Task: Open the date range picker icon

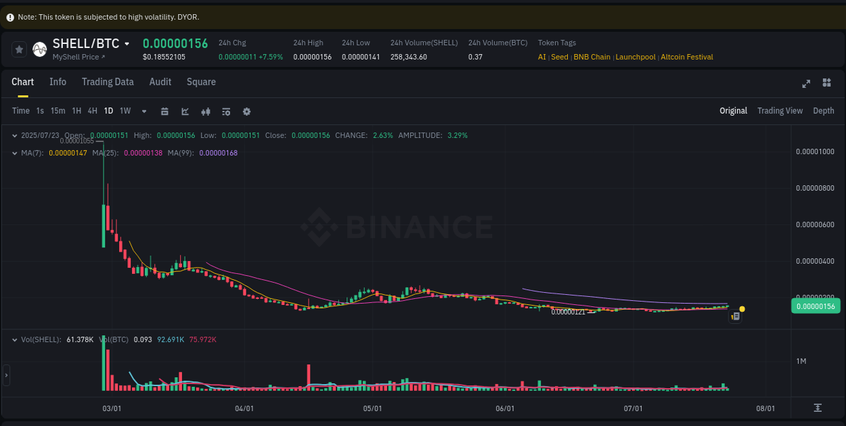Action: click(164, 110)
